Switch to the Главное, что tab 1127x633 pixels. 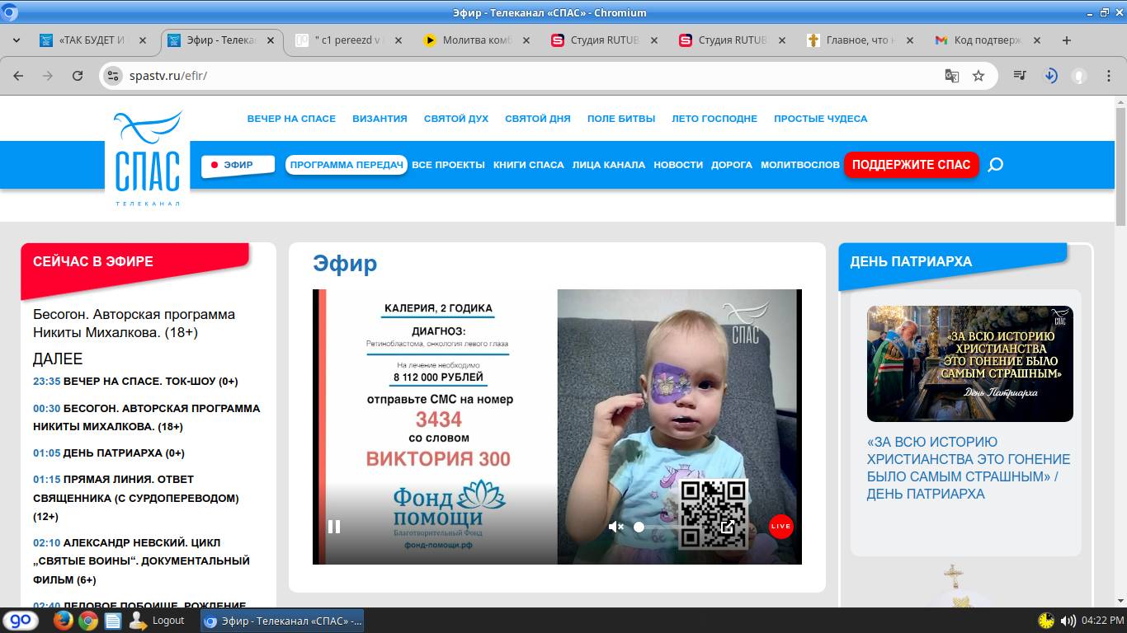click(x=860, y=40)
